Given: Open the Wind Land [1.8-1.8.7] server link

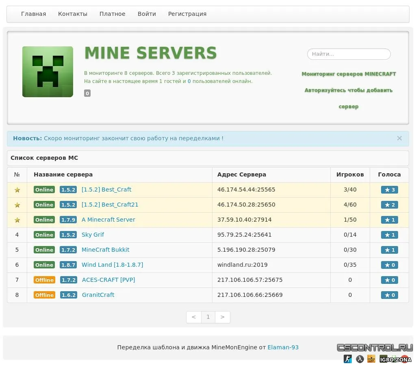Looking at the screenshot, I should 112,265.
